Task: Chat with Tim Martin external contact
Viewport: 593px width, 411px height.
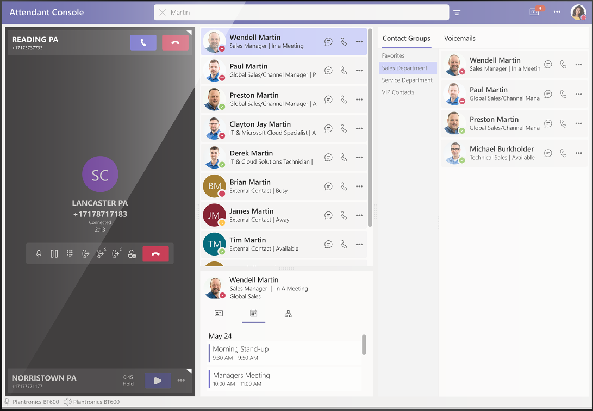Action: click(328, 244)
